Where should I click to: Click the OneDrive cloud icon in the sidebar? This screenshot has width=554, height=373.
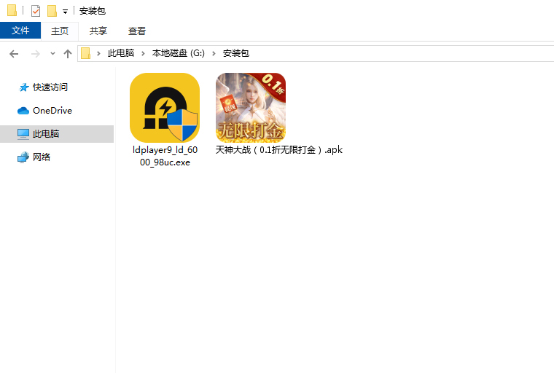23,111
